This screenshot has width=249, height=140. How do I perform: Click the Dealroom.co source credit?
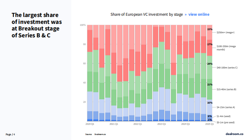(x=100, y=134)
